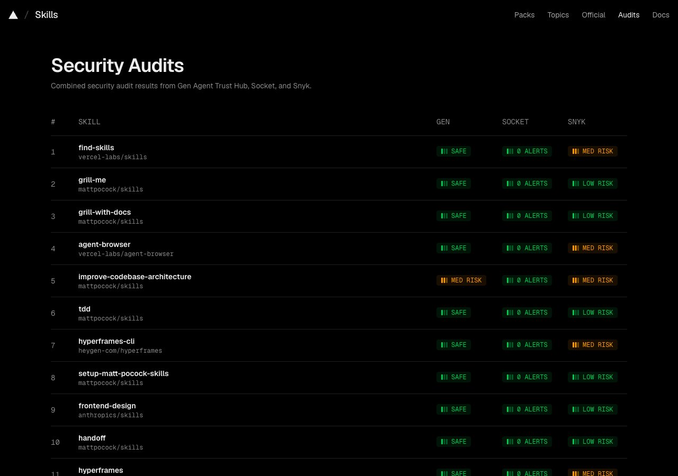Open the handoff skill

(x=339, y=442)
